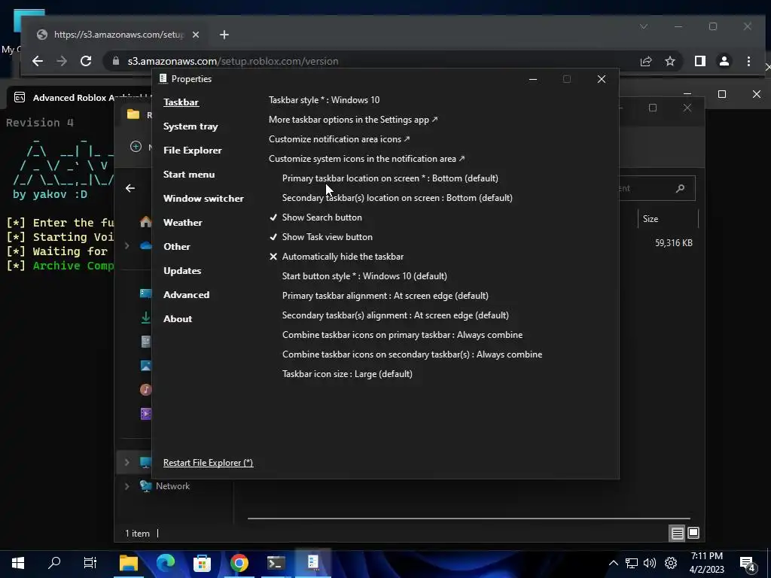Screen dimensions: 771x578
Task: Open Chrome tab search chevron
Action: click(644, 26)
